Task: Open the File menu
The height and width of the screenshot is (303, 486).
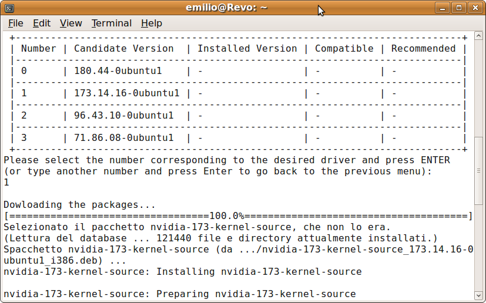Action: click(15, 23)
